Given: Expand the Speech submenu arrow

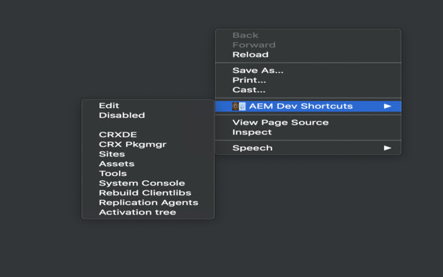Looking at the screenshot, I should (388, 148).
